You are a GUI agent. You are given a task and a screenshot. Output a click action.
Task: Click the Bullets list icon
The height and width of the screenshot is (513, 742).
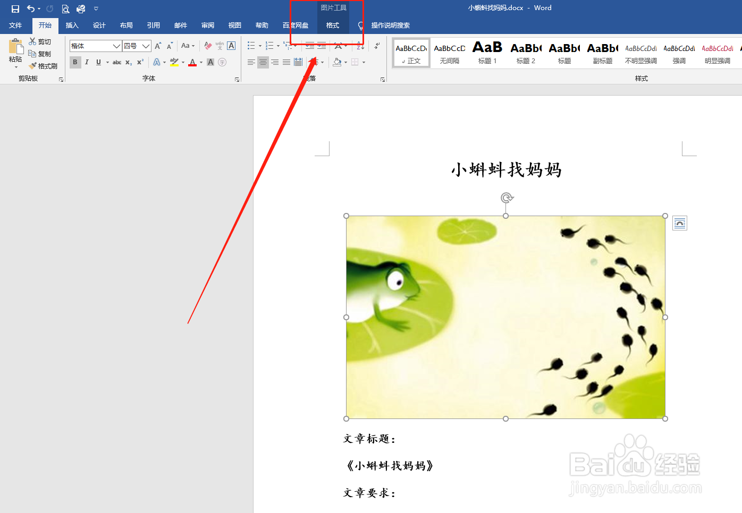coord(251,45)
